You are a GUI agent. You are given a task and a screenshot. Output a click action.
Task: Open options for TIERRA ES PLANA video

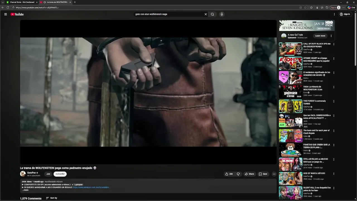[x=334, y=145]
